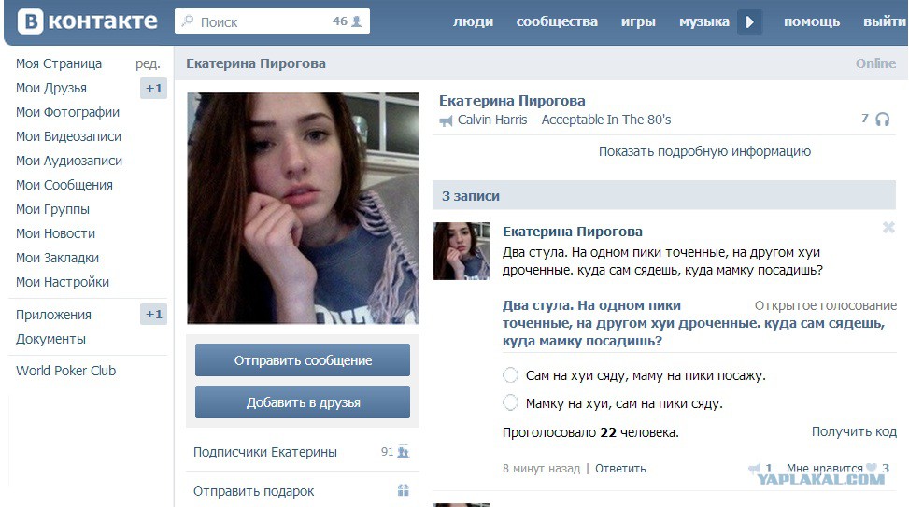
Task: Open Мои Настройки
Action: point(63,283)
